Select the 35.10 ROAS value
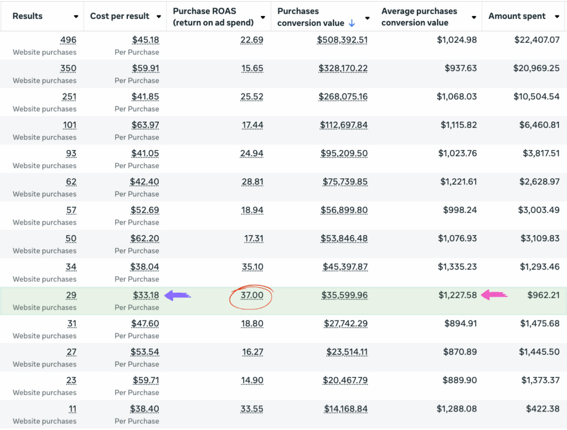Image resolution: width=567 pixels, height=430 pixels. coord(252,267)
